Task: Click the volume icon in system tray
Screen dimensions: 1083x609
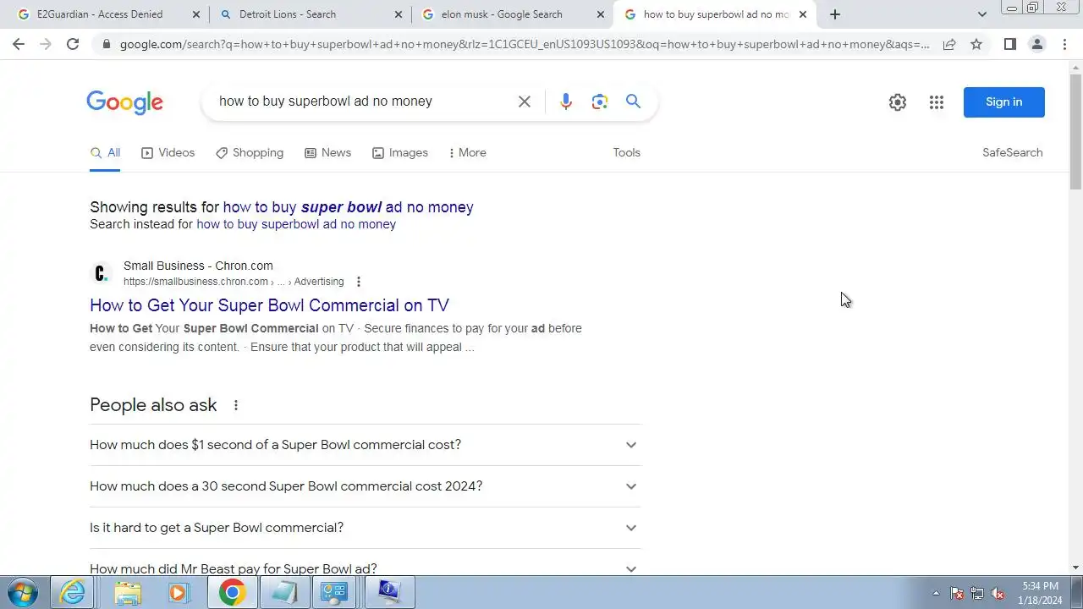Action: [x=998, y=593]
